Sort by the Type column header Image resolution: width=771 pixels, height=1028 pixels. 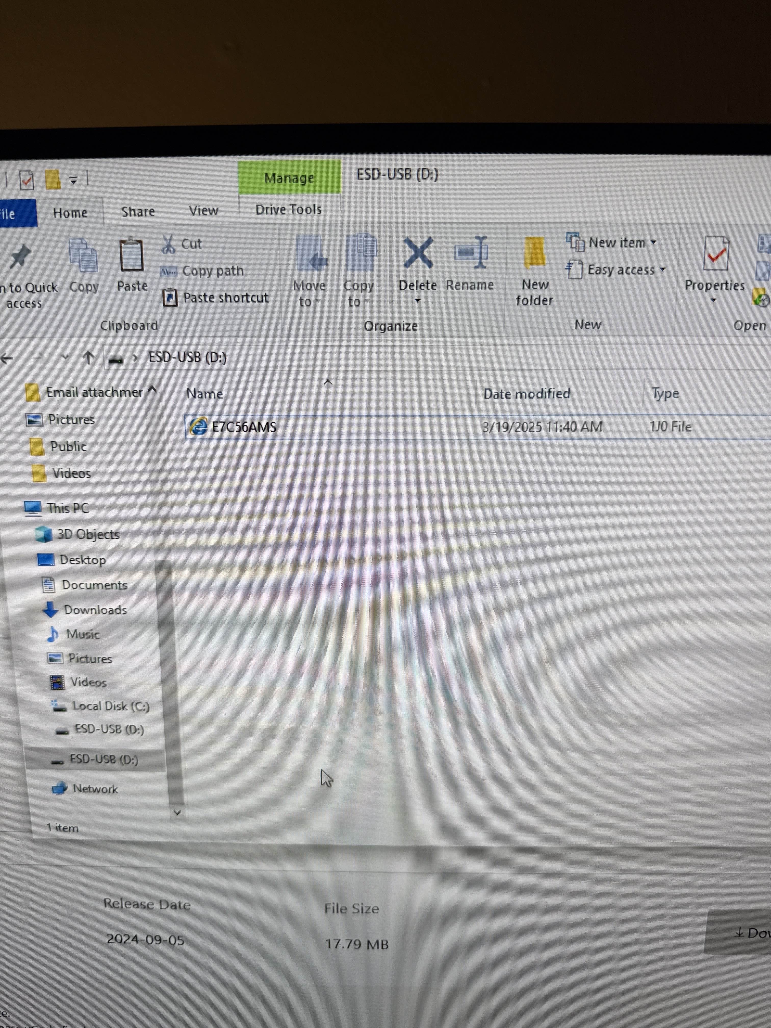(665, 394)
